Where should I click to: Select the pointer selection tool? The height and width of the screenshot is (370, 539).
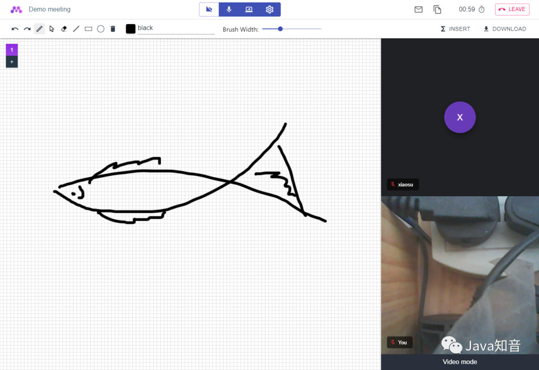(51, 29)
